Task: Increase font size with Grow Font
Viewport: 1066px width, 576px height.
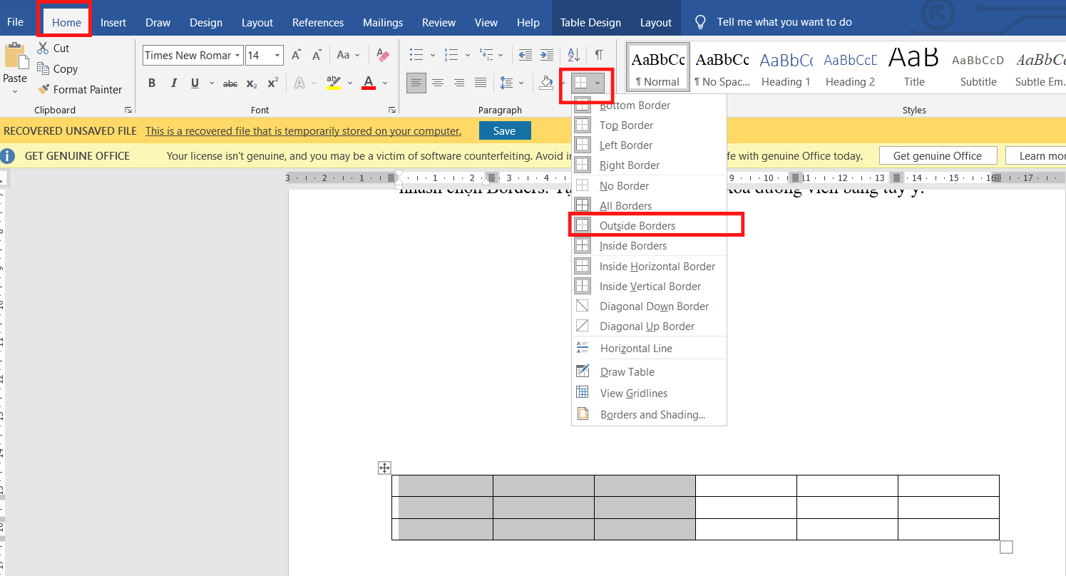Action: click(x=296, y=55)
